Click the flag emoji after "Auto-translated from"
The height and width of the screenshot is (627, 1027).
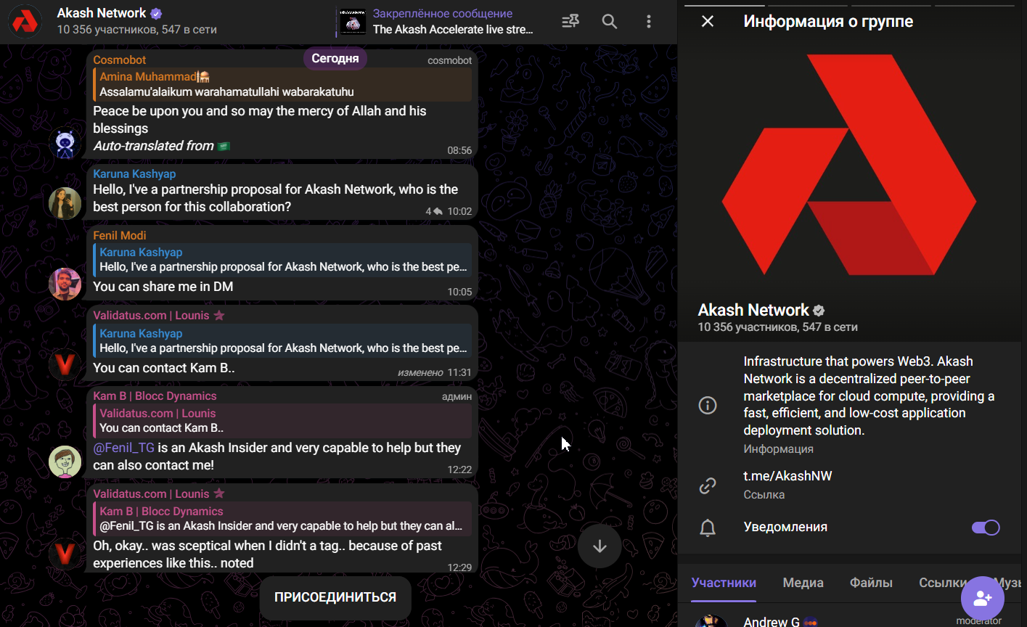coord(224,146)
